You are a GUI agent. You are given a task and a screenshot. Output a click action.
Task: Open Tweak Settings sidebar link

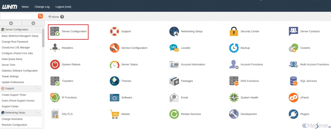pyautogui.click(x=10, y=76)
